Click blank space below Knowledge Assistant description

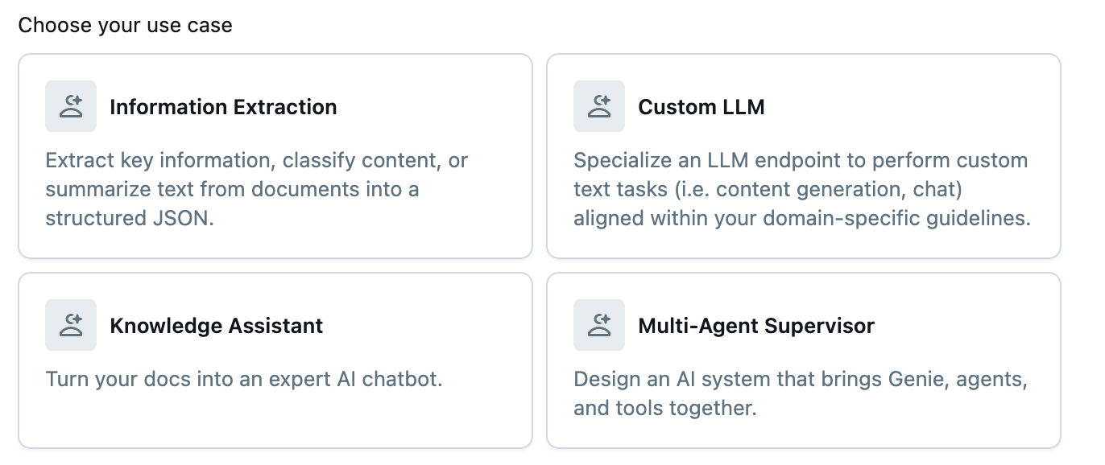[274, 420]
